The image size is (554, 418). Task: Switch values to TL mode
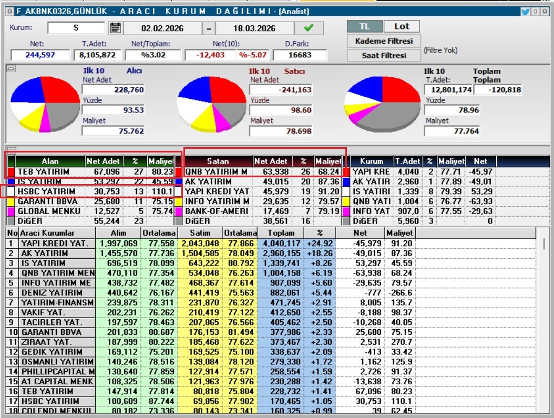click(364, 26)
